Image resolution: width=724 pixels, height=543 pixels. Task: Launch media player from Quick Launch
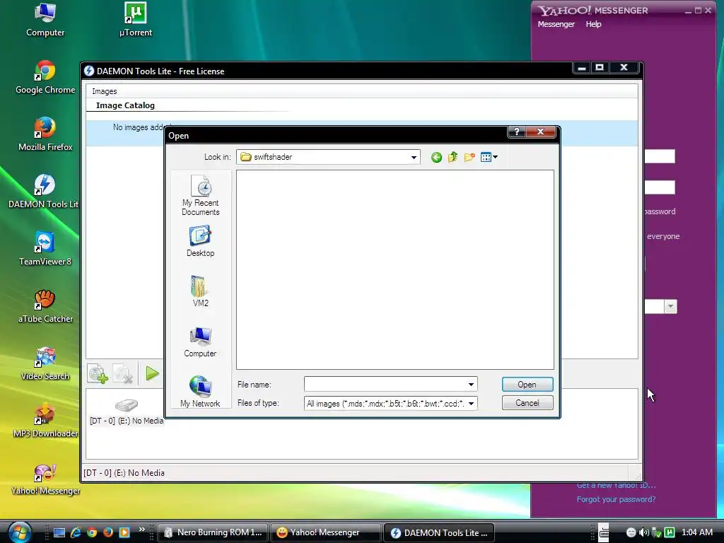124,532
